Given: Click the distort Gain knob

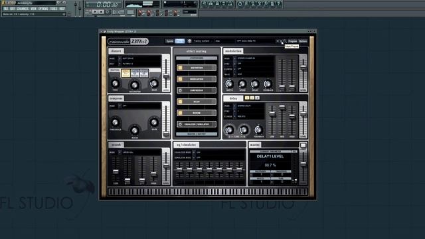Looking at the screenshot, I should (x=154, y=83).
